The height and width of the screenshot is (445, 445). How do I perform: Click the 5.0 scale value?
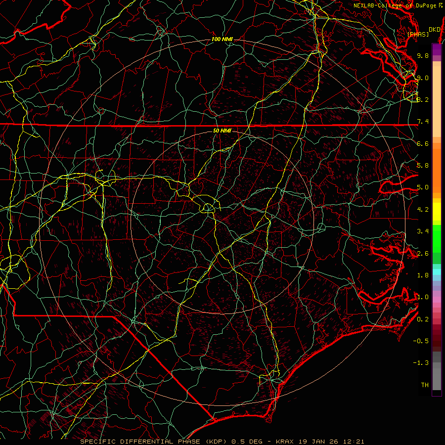pos(423,187)
